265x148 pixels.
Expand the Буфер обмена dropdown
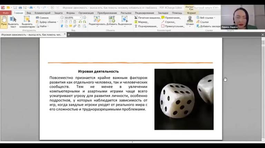(x=58, y=22)
